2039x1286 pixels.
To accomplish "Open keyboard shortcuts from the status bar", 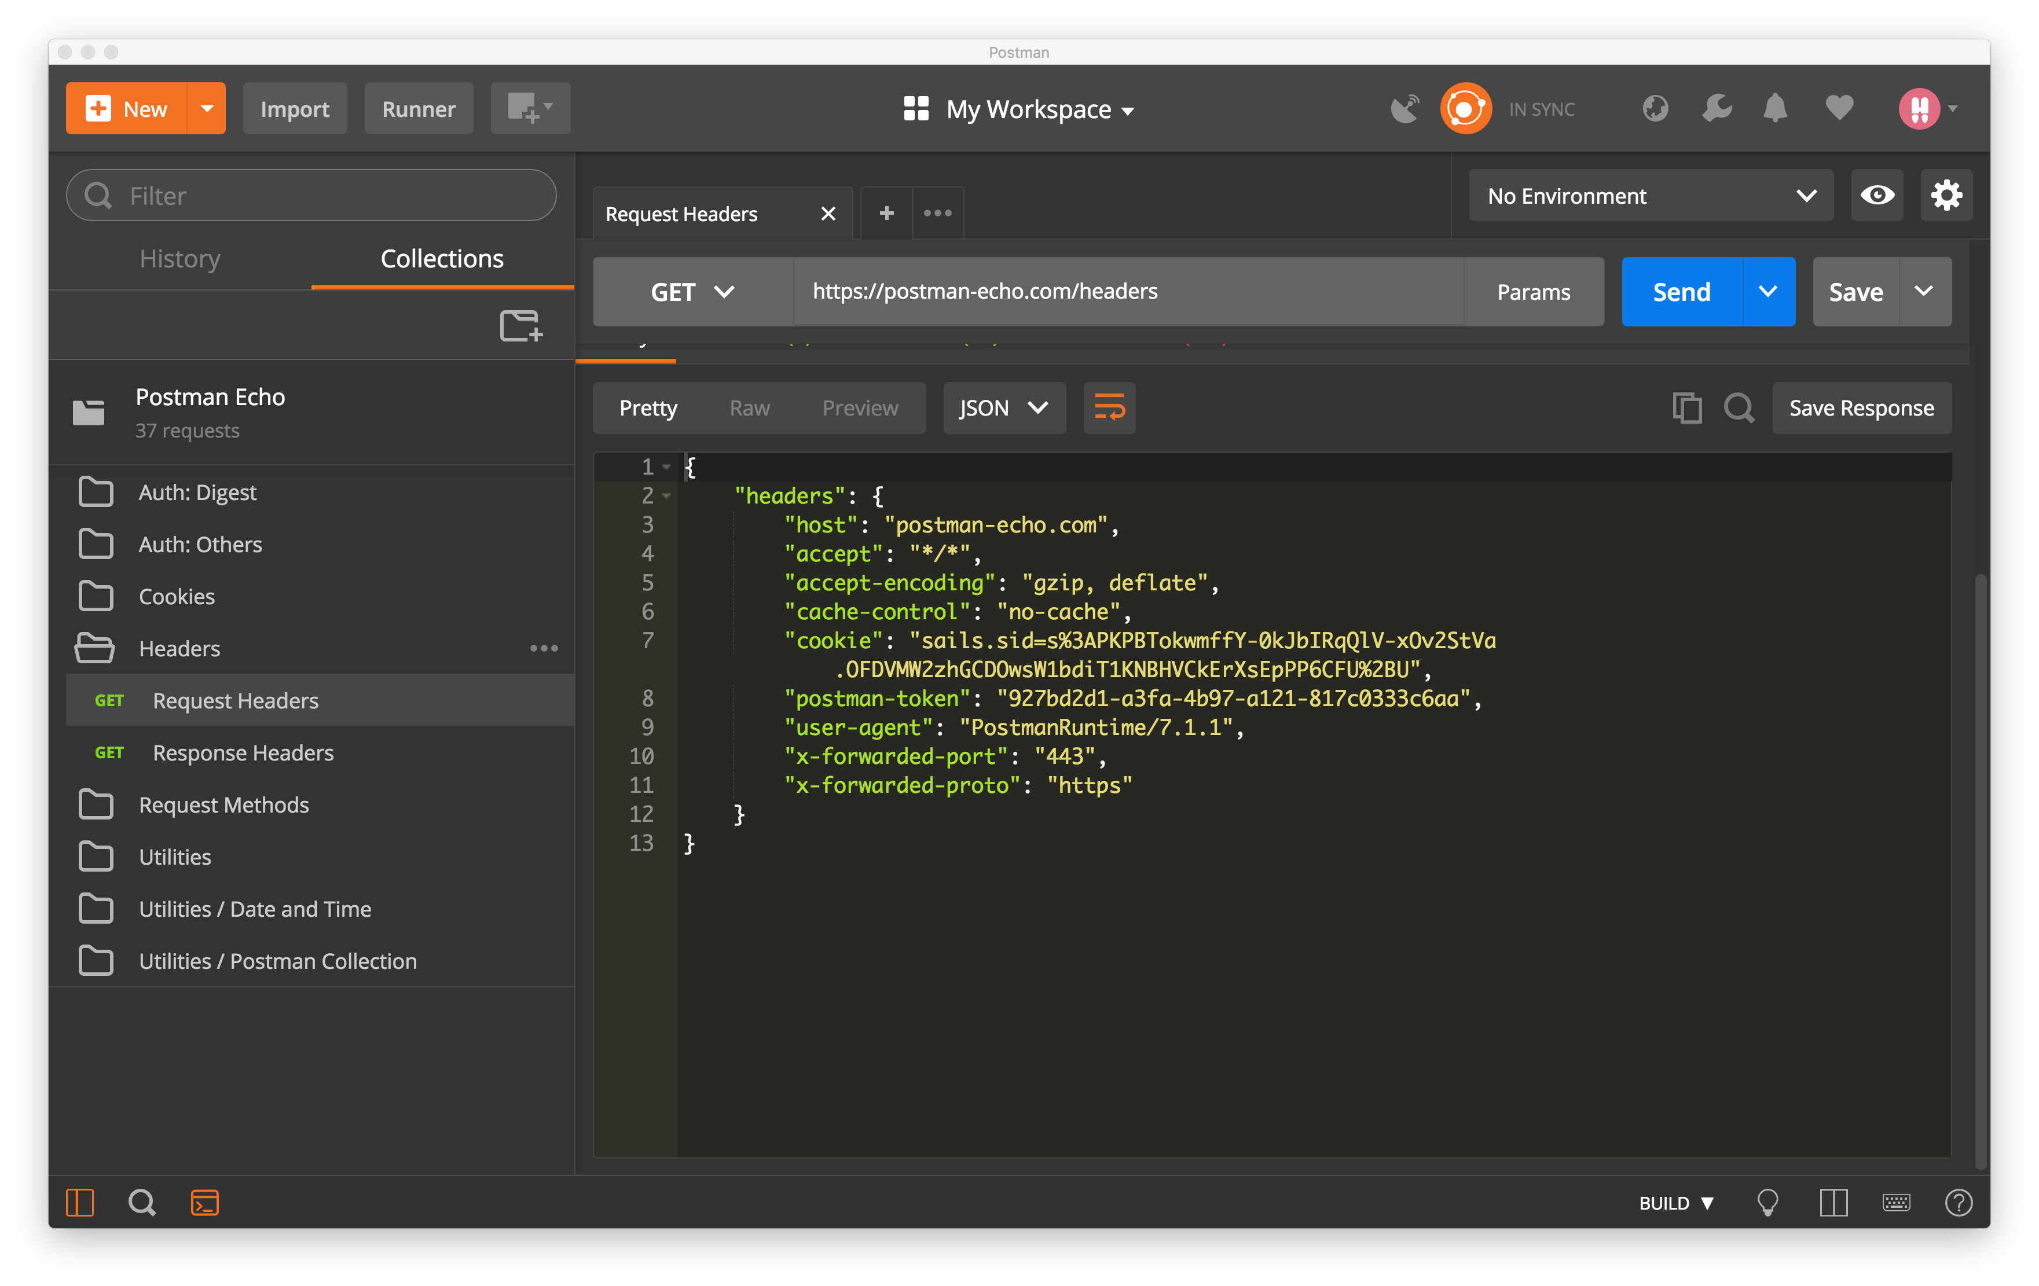I will [1897, 1202].
